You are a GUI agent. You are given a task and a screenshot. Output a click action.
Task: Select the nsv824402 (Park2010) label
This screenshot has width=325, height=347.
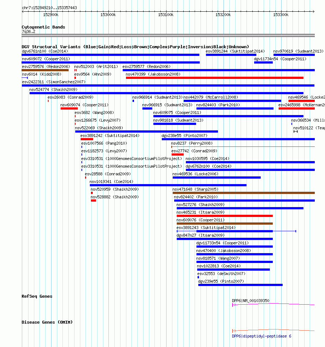tap(196, 197)
